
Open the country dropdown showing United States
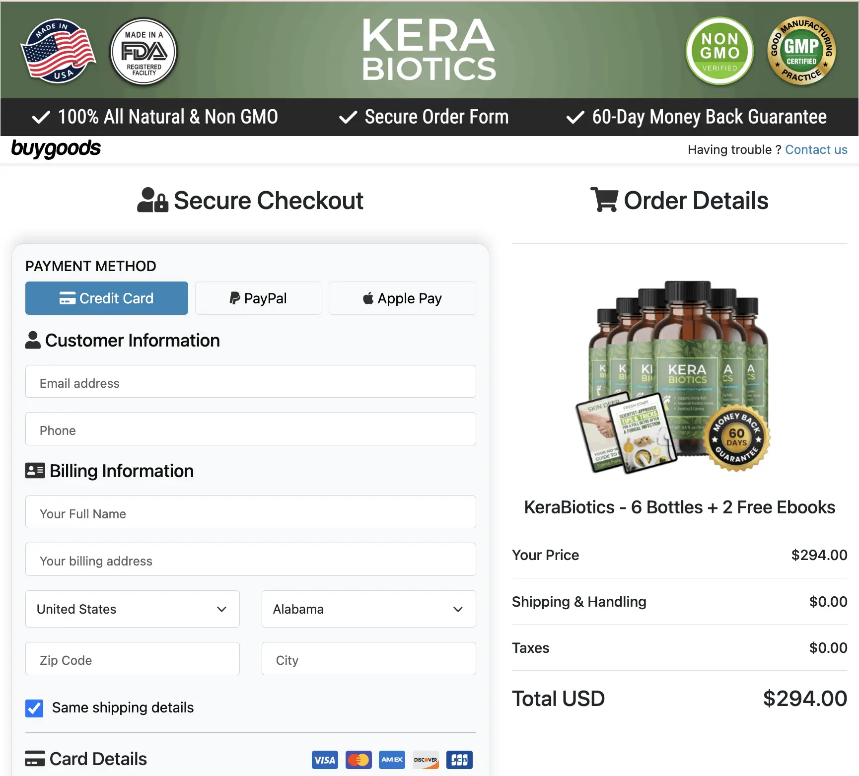point(132,609)
